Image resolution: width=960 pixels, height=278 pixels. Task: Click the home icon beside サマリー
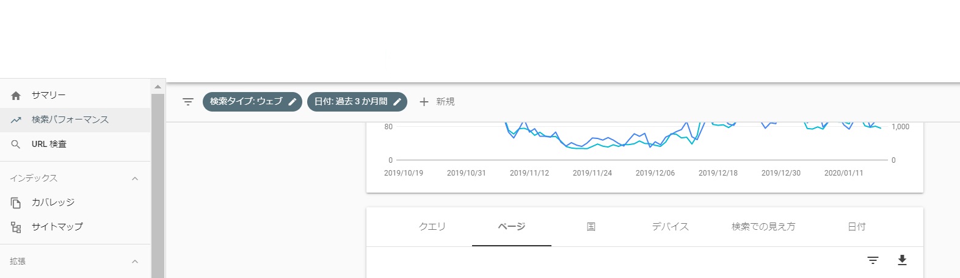[x=16, y=96]
